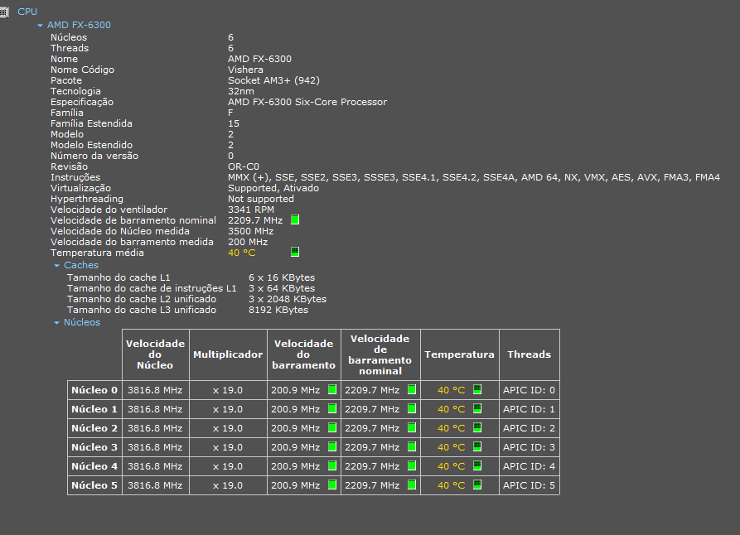
Task: Select the 6 x 16 KBytes L1 cache value
Action: 282,278
